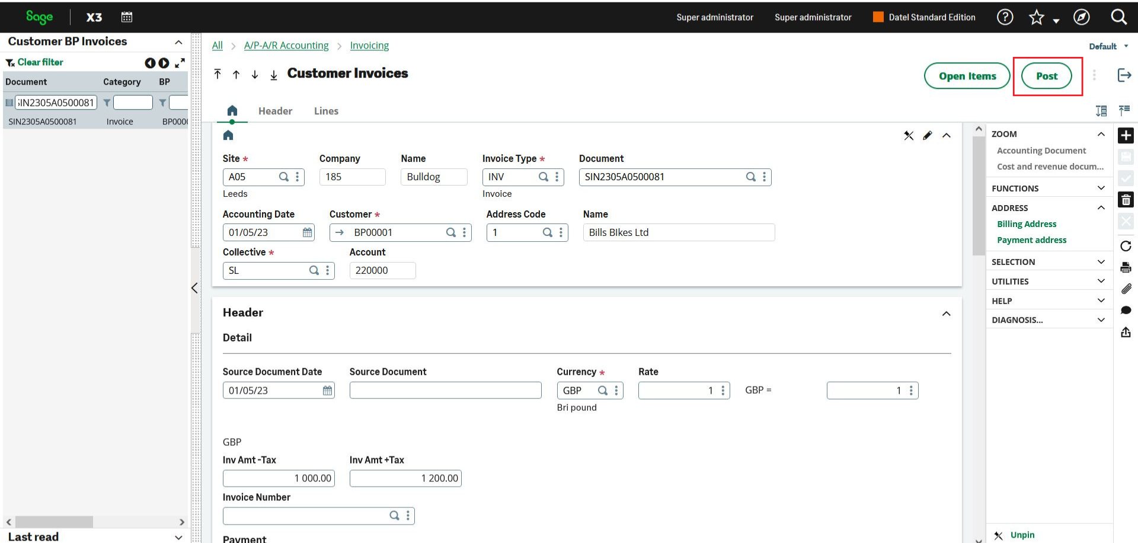
Task: Click the New plus icon in right toolbar
Action: pyautogui.click(x=1126, y=135)
